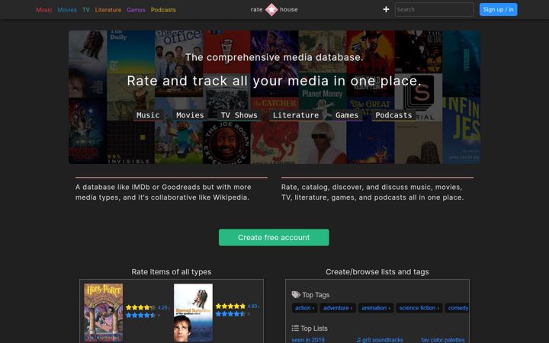Viewport: 549px width, 343px height.
Task: Open the Music link in top navigation
Action: pos(44,10)
